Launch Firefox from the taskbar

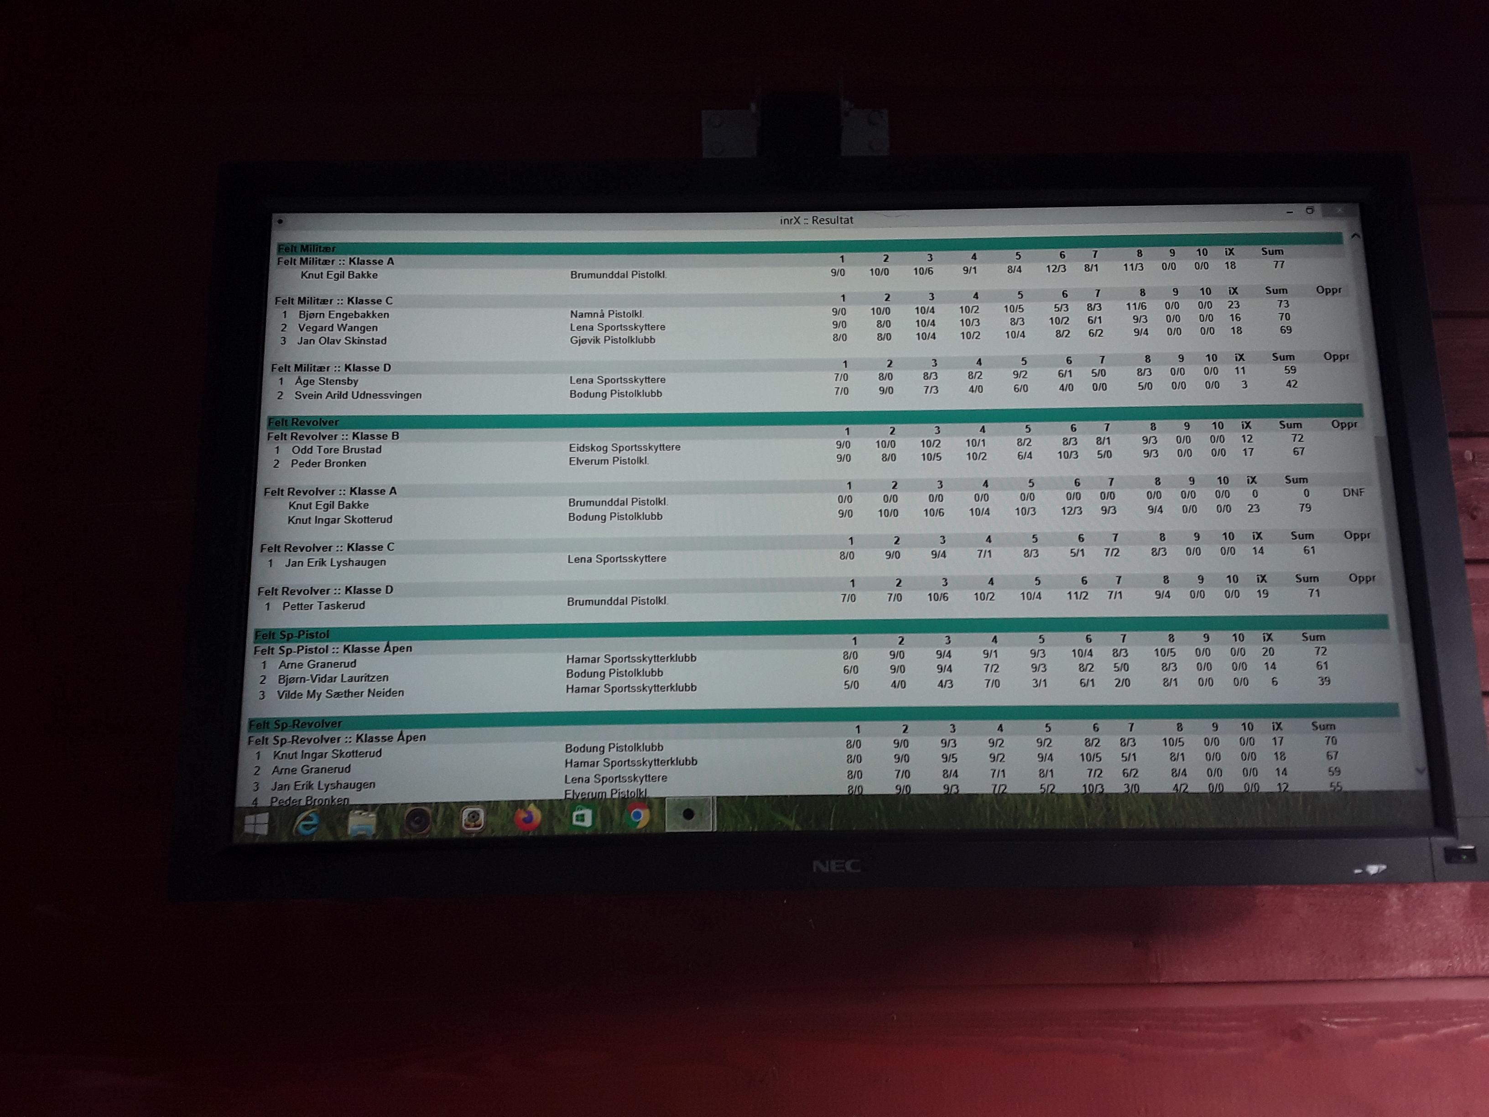(x=527, y=818)
